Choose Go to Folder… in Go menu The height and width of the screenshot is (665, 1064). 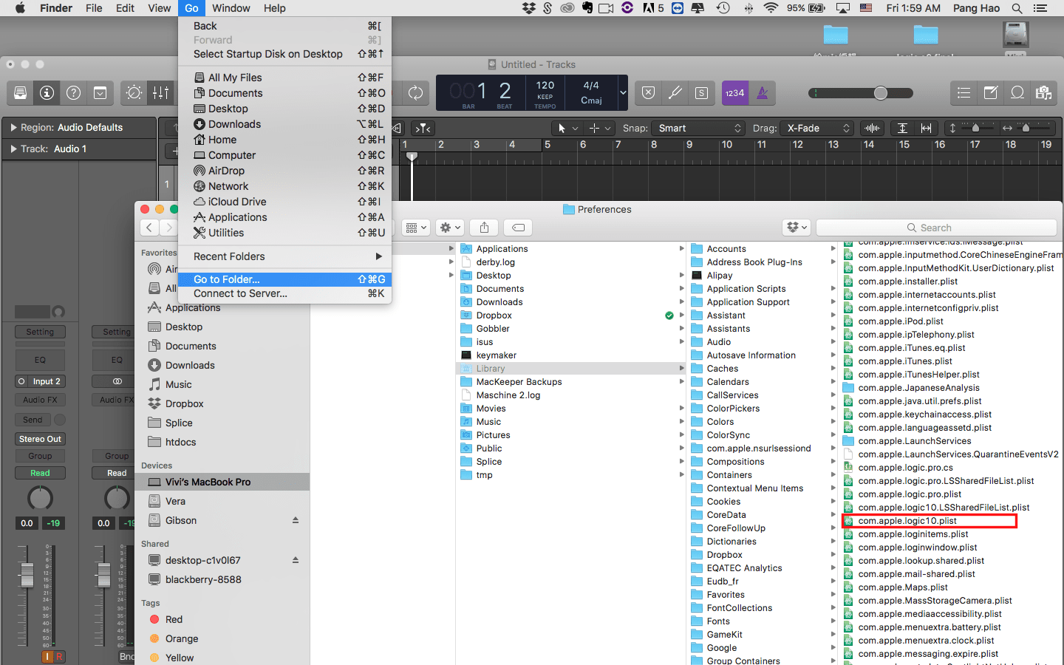point(284,279)
